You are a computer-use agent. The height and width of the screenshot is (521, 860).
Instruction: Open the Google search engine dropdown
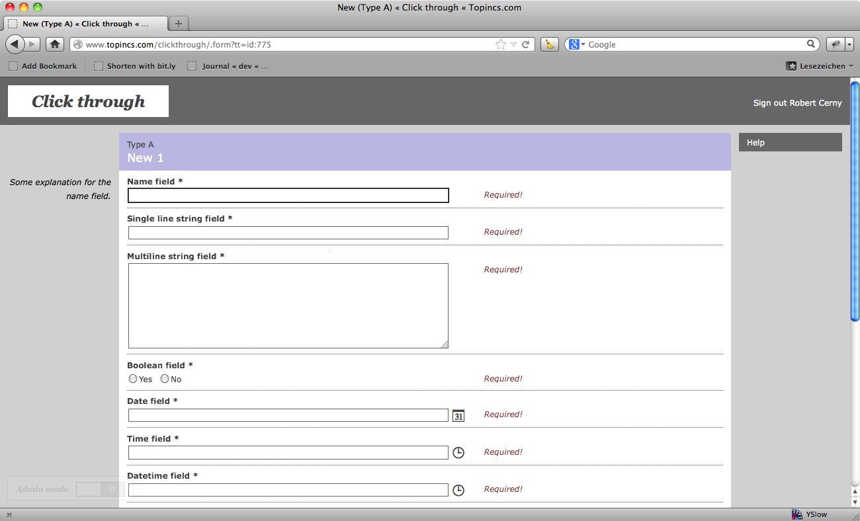[x=576, y=44]
